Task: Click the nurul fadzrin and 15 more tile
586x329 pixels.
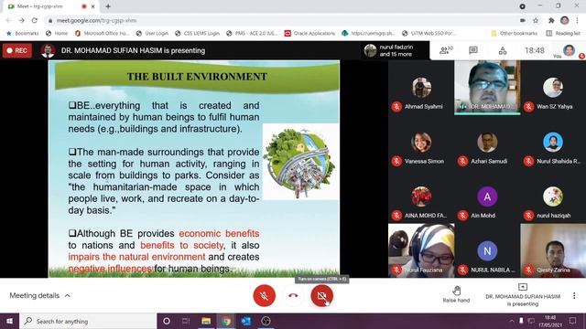Action: coord(396,50)
